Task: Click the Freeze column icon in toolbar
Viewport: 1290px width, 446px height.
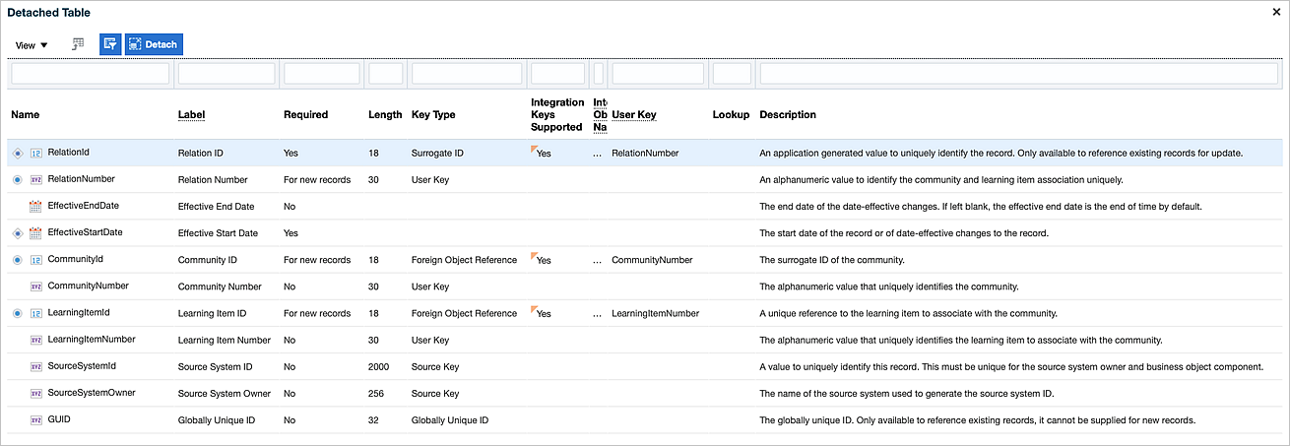Action: [x=78, y=44]
